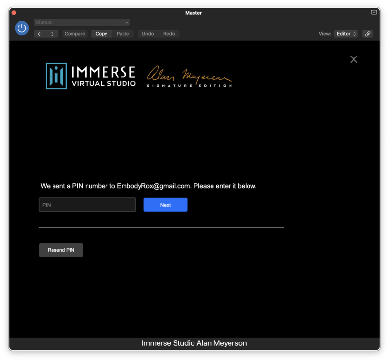Click the Compare button
389x361 pixels.
tap(74, 34)
